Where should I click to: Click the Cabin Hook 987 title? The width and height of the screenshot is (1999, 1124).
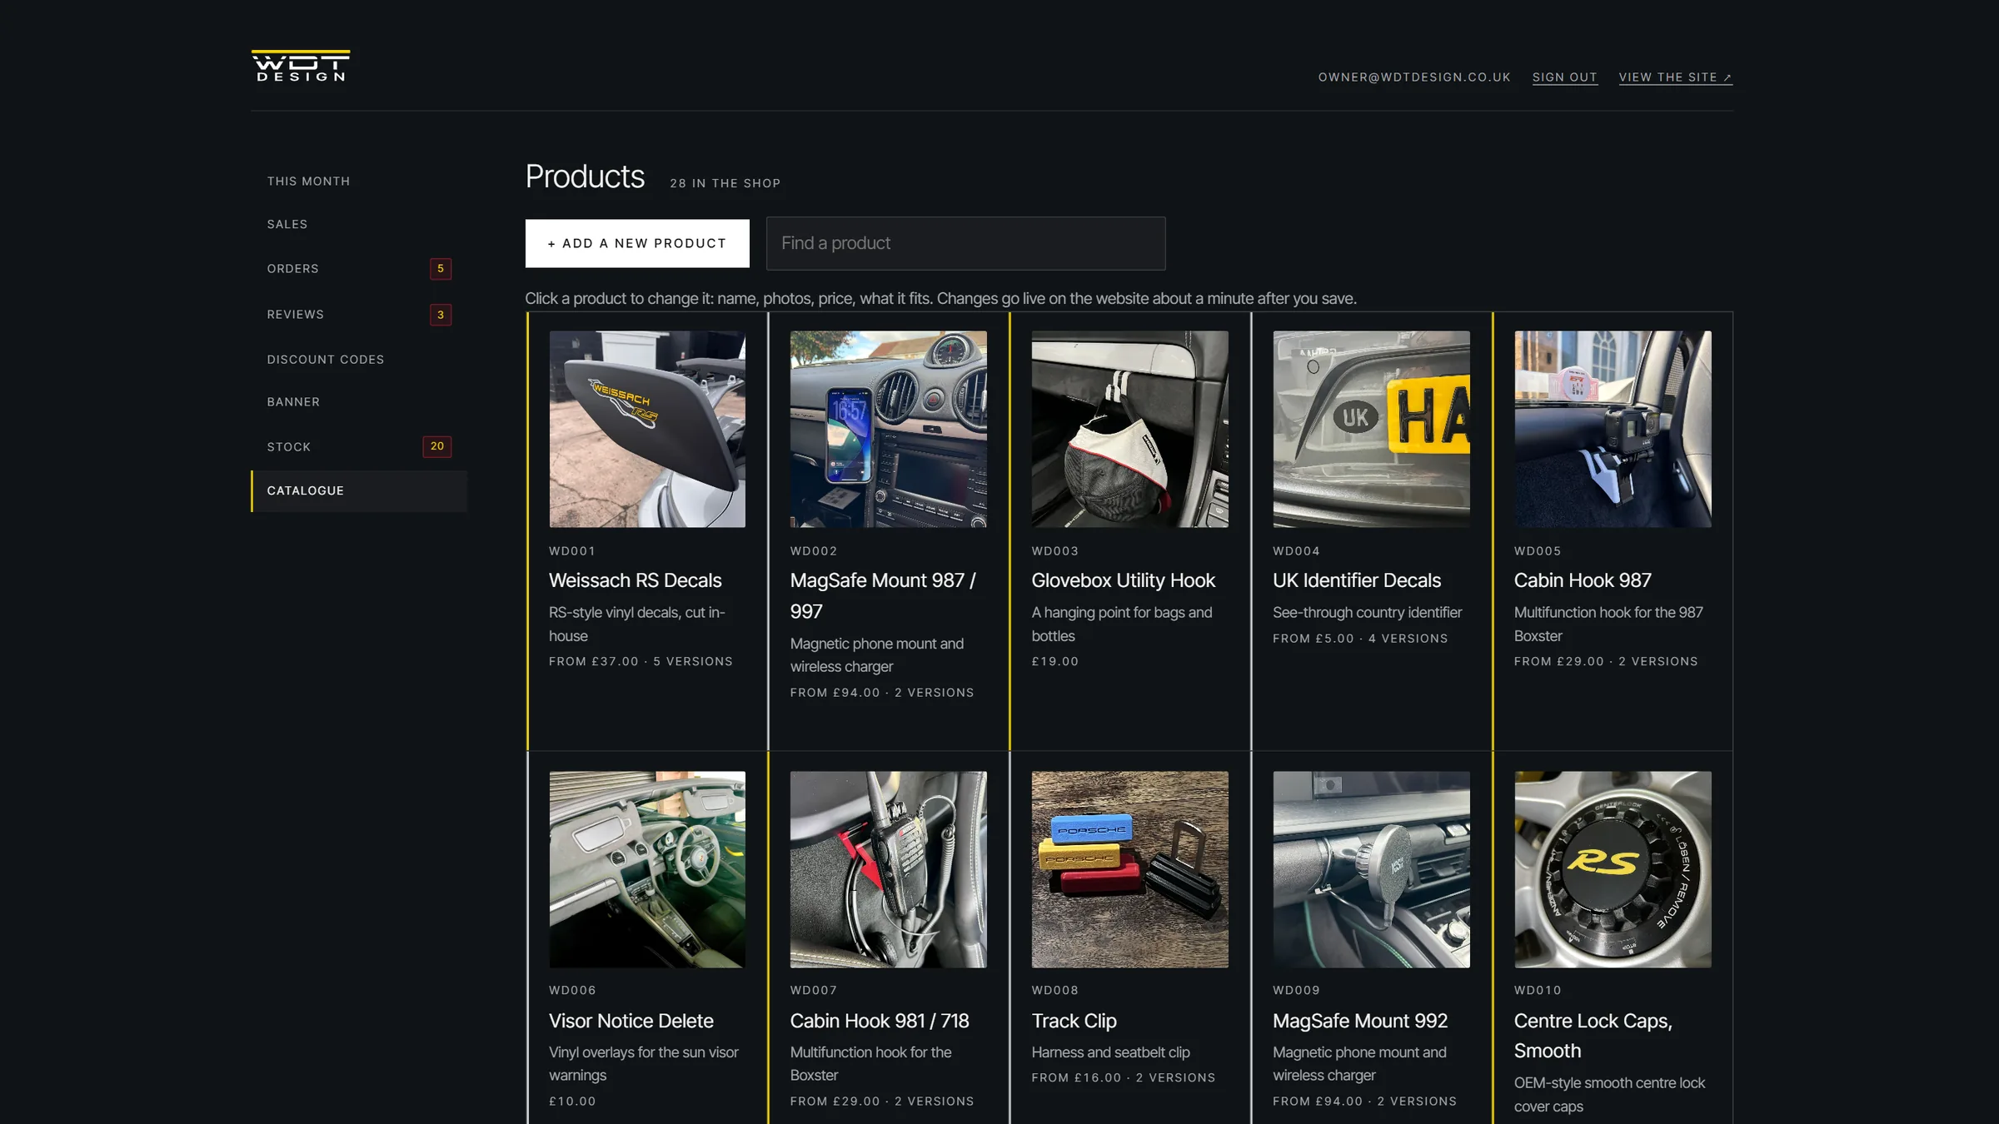point(1583,580)
